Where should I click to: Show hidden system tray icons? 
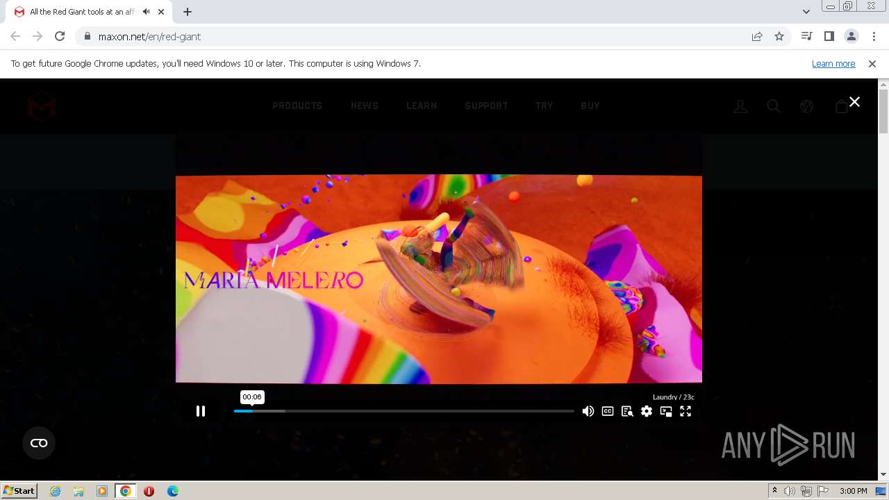[x=774, y=491]
